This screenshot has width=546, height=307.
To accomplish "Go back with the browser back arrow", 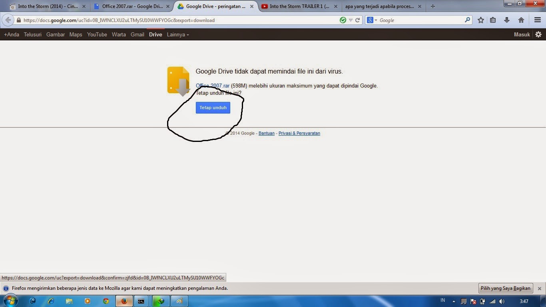I will [8, 20].
